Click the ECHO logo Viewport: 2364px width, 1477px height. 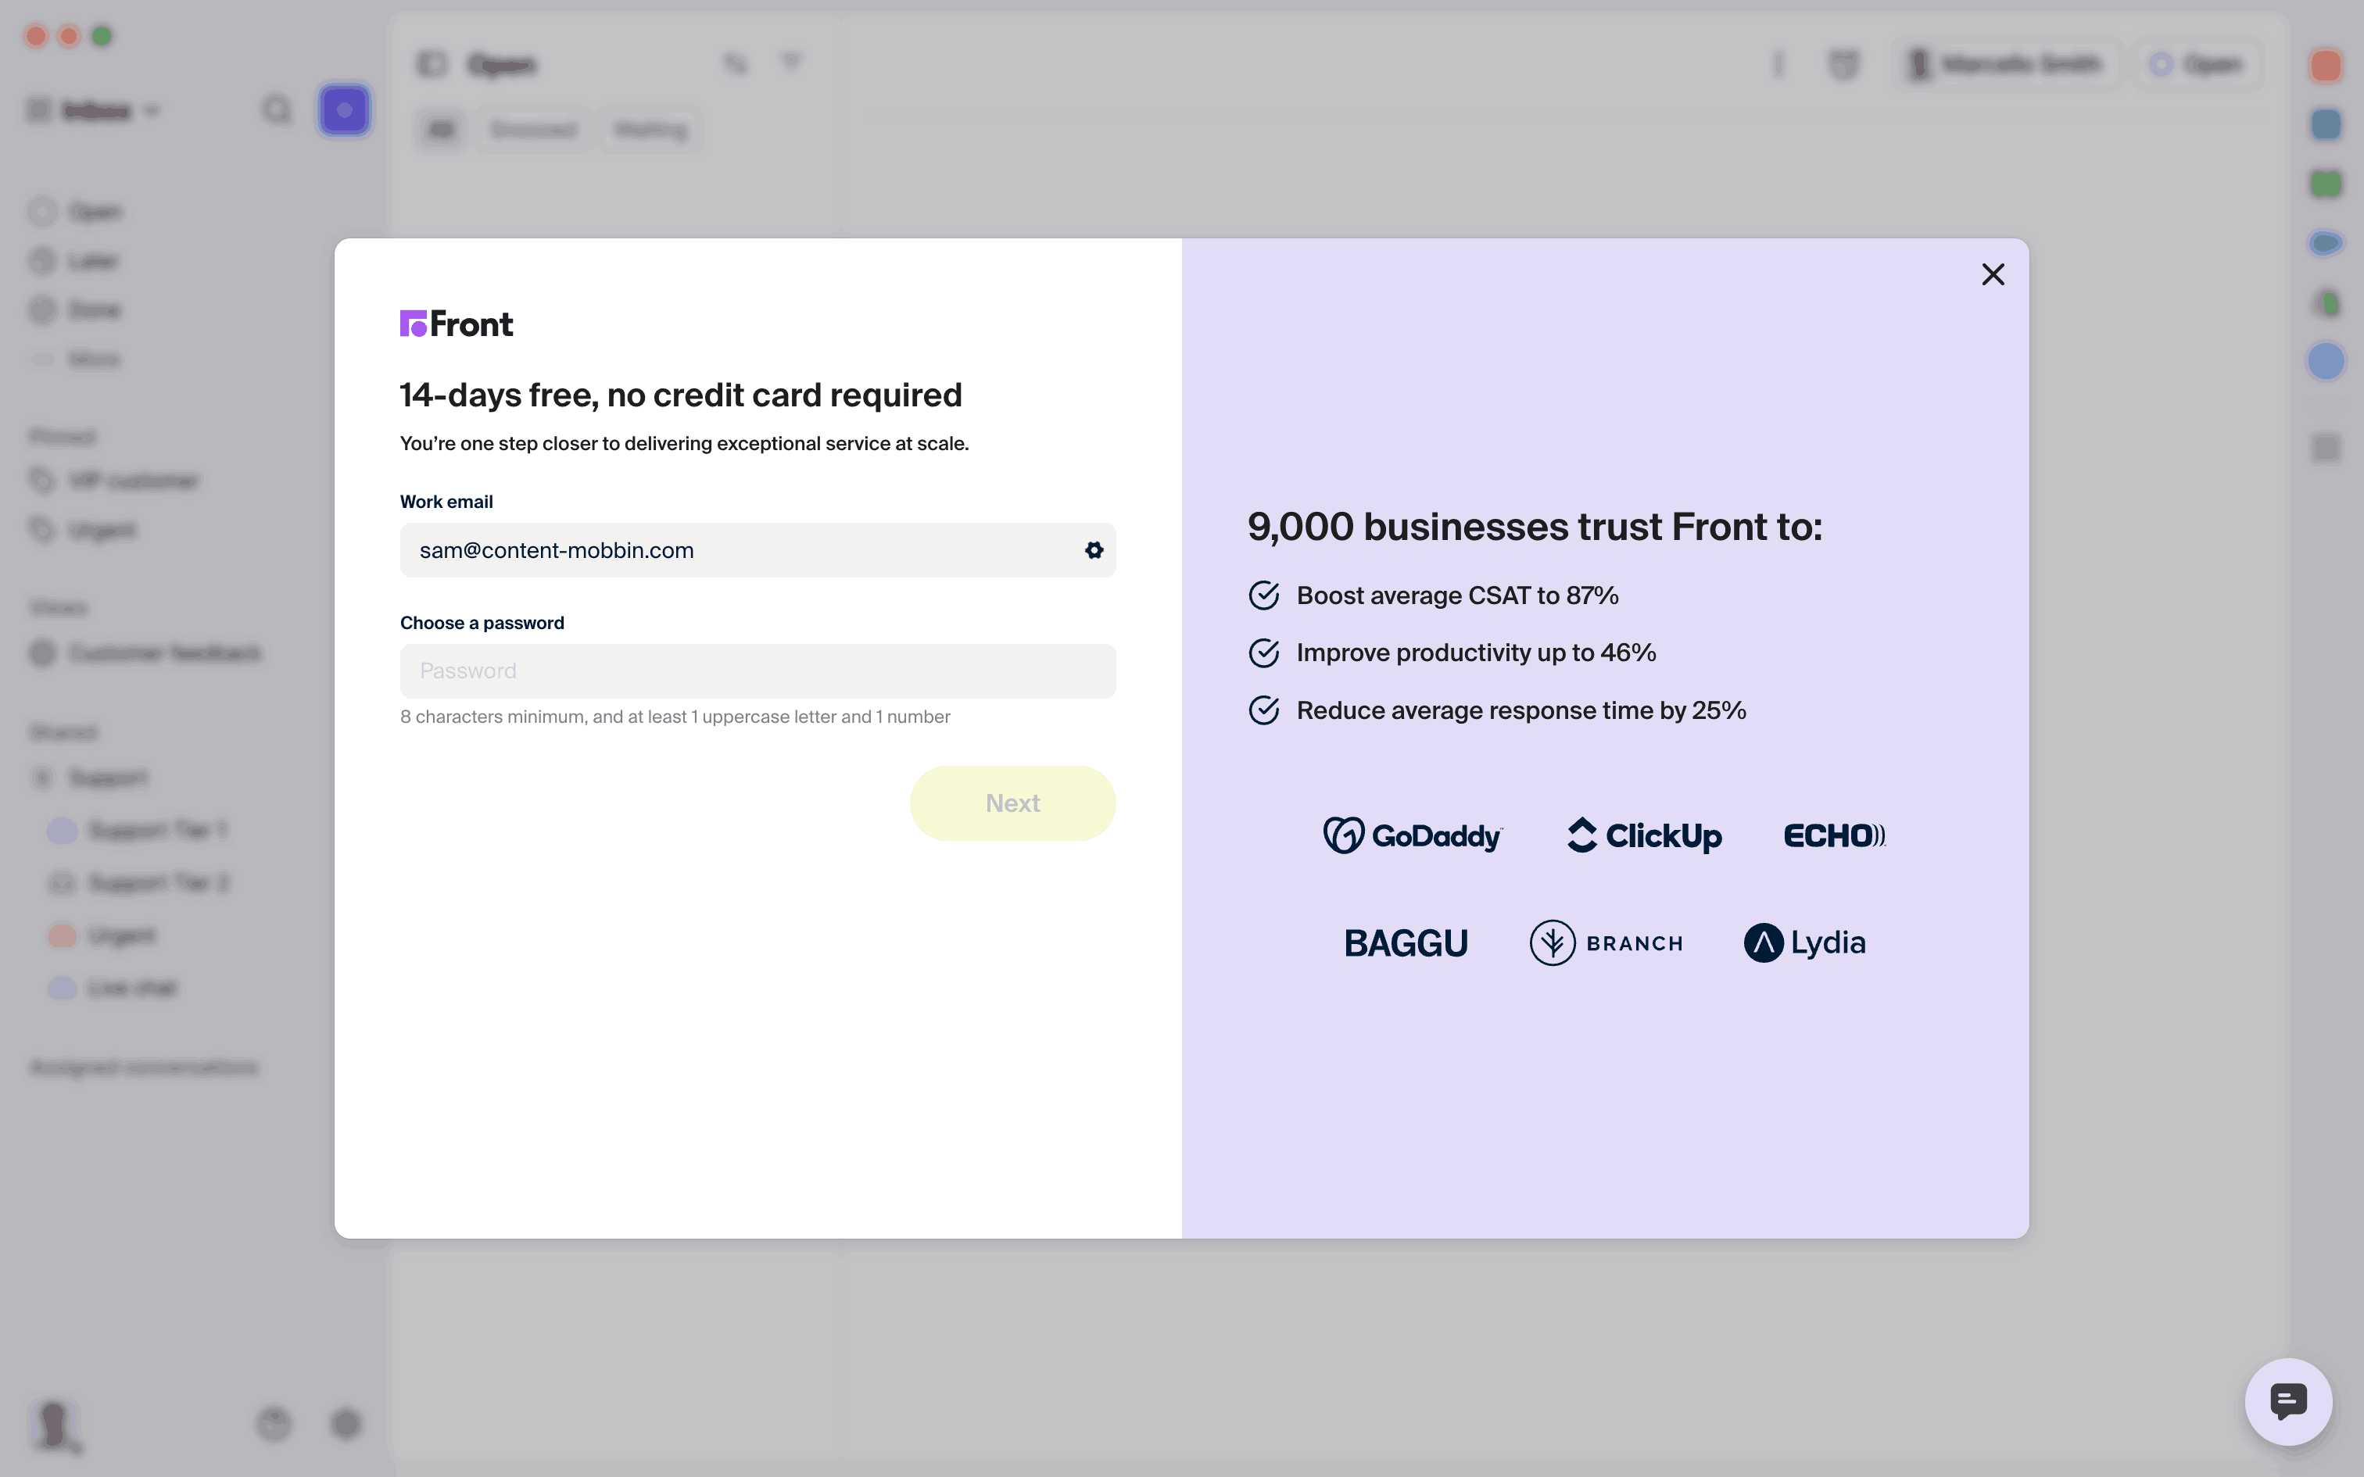[x=1833, y=835]
